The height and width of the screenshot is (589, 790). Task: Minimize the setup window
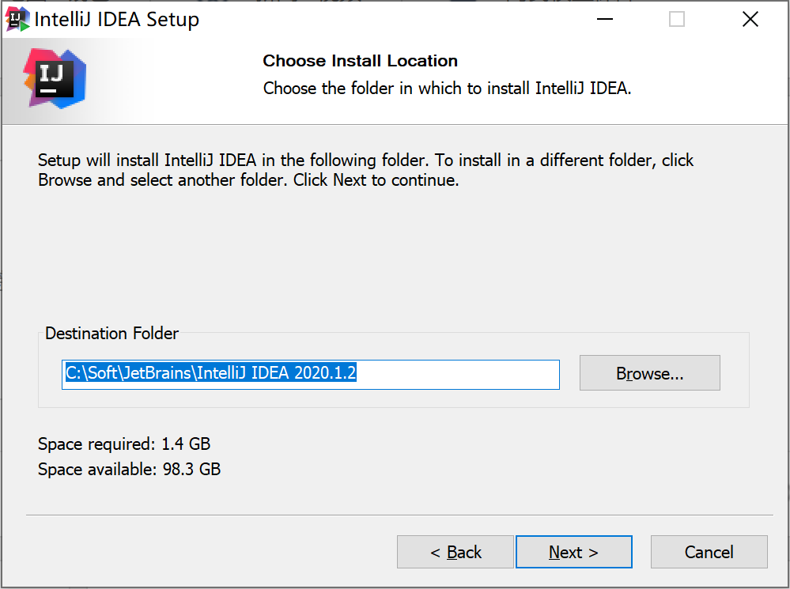tap(604, 19)
